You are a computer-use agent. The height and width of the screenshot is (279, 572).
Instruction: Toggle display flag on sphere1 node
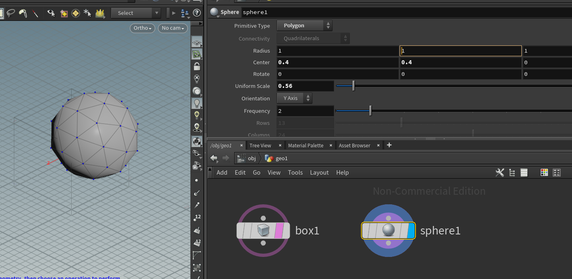pos(411,231)
